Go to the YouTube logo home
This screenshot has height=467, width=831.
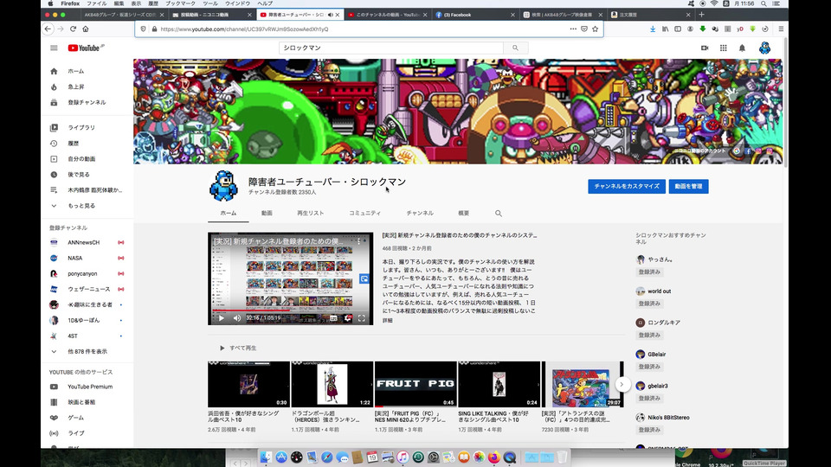[85, 48]
